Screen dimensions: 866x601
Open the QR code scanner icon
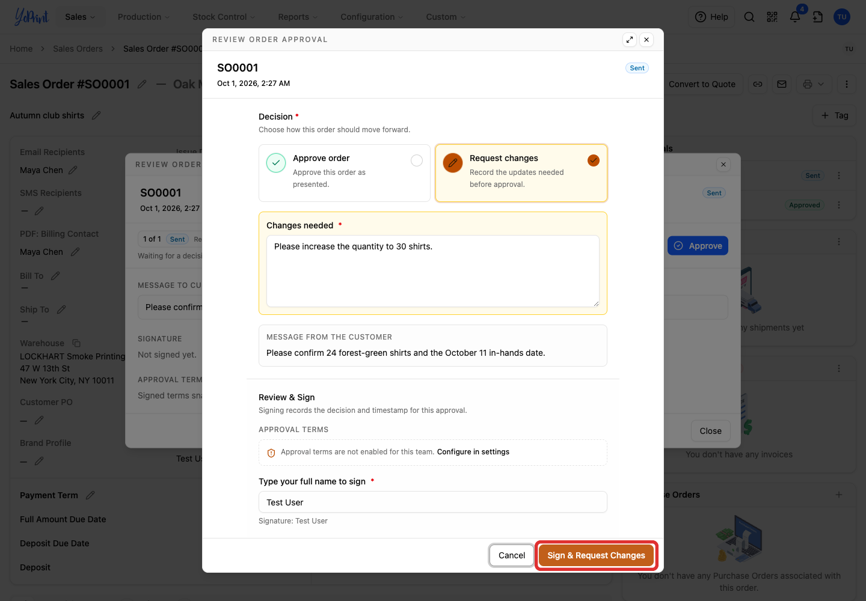point(772,17)
